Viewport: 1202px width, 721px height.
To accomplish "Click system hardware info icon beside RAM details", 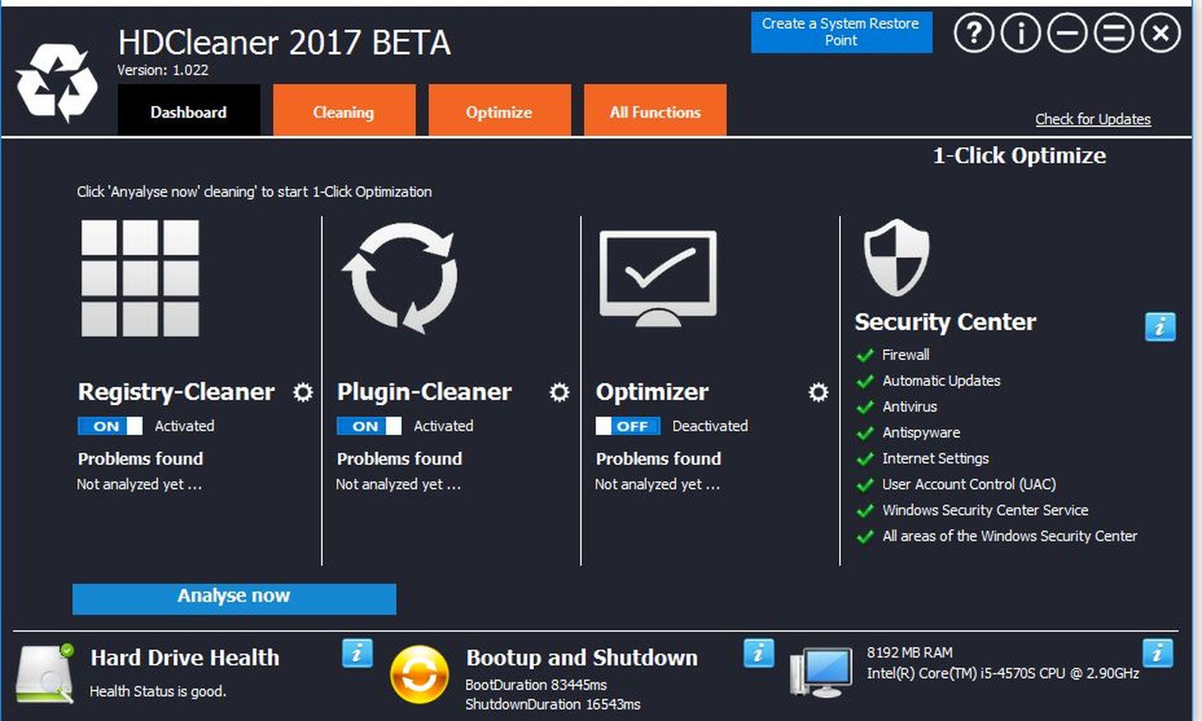I will click(1158, 653).
